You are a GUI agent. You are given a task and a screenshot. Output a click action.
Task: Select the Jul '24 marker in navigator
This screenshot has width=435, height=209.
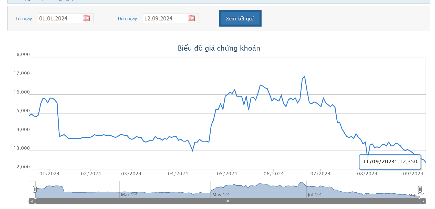click(x=314, y=195)
